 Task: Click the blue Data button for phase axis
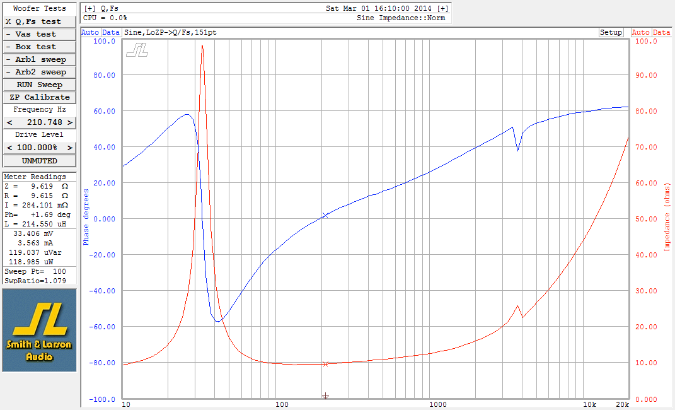pyautogui.click(x=111, y=32)
